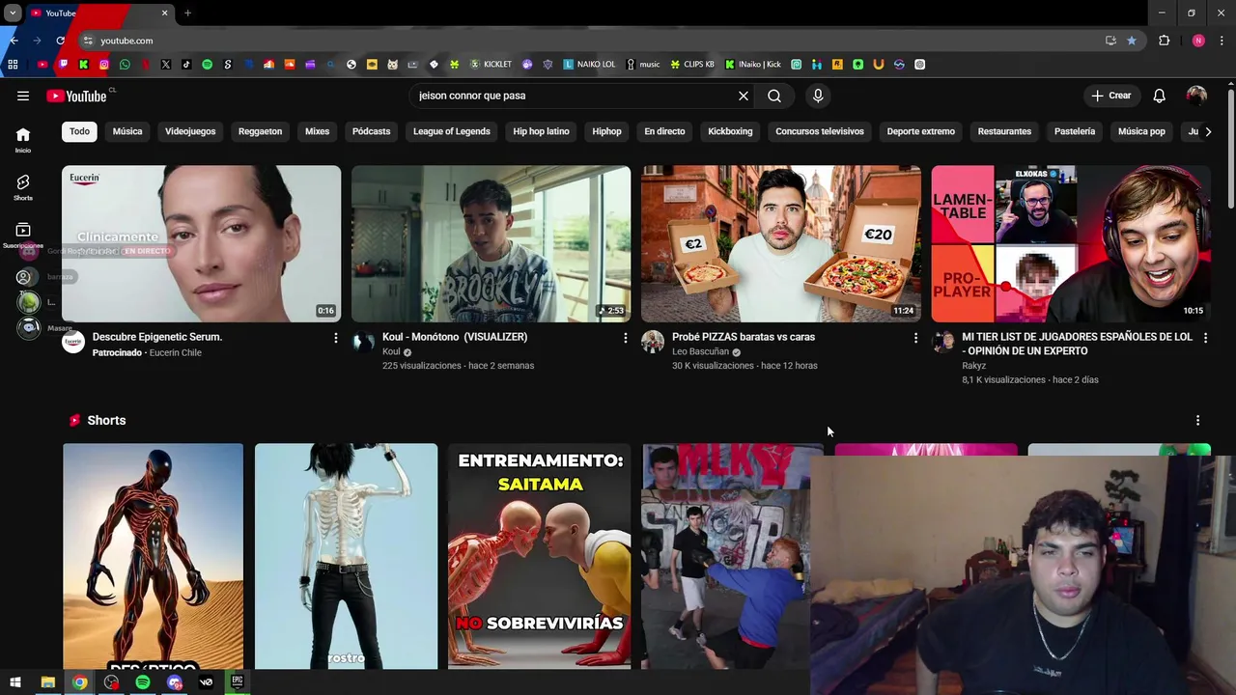The height and width of the screenshot is (695, 1236).
Task: Run search with the magnifier button
Action: click(x=774, y=96)
